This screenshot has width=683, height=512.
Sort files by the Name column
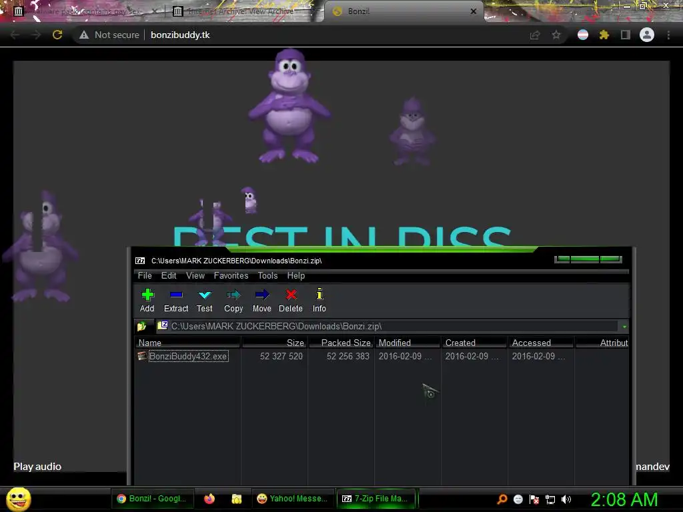point(187,343)
